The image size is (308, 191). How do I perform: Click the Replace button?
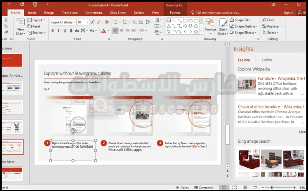click(x=270, y=26)
